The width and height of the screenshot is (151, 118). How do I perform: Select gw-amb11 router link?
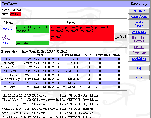pyautogui.click(x=40, y=27)
